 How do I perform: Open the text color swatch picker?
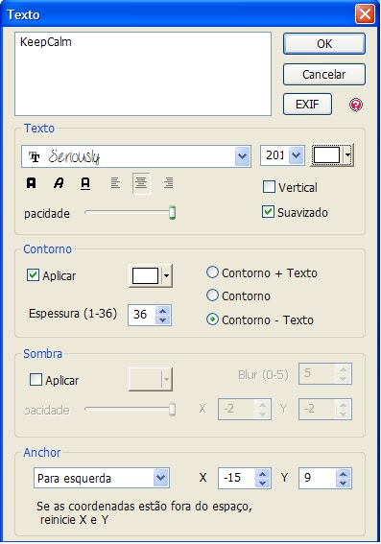click(332, 155)
